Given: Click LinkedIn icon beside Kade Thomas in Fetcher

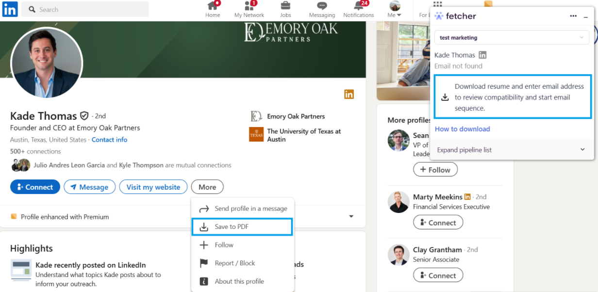Looking at the screenshot, I should point(482,55).
